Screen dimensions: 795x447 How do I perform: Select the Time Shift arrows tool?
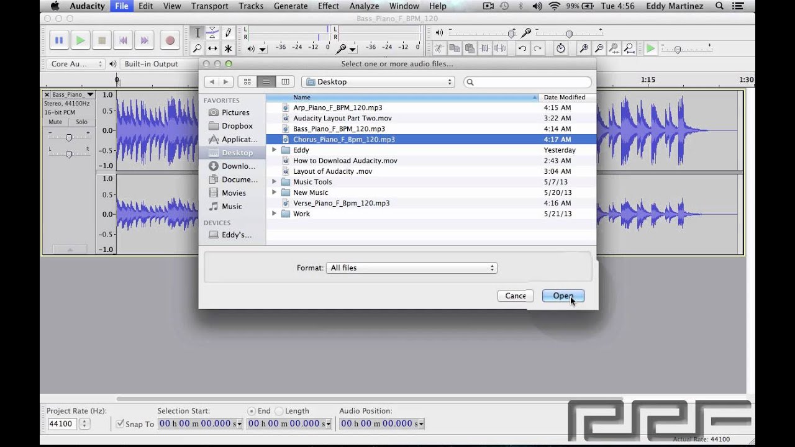pyautogui.click(x=212, y=48)
